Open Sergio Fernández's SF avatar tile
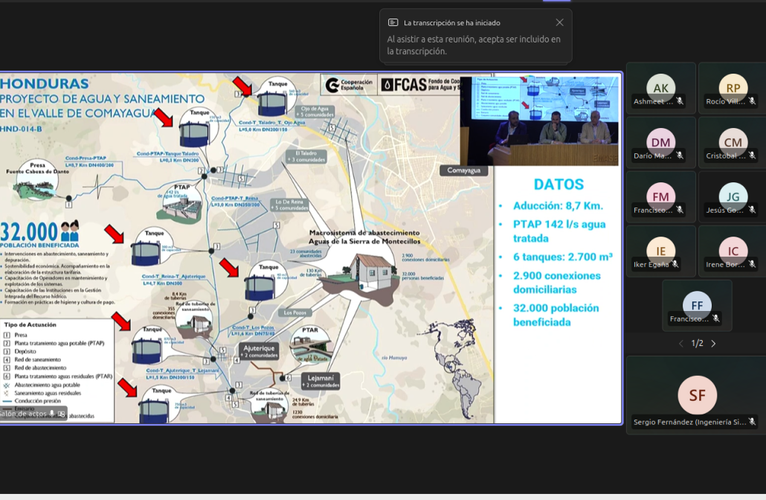Viewport: 766px width, 500px height. coord(697,395)
